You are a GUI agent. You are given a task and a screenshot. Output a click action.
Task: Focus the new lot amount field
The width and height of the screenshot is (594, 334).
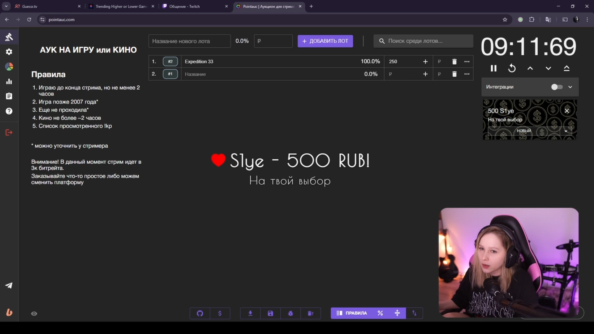273,41
